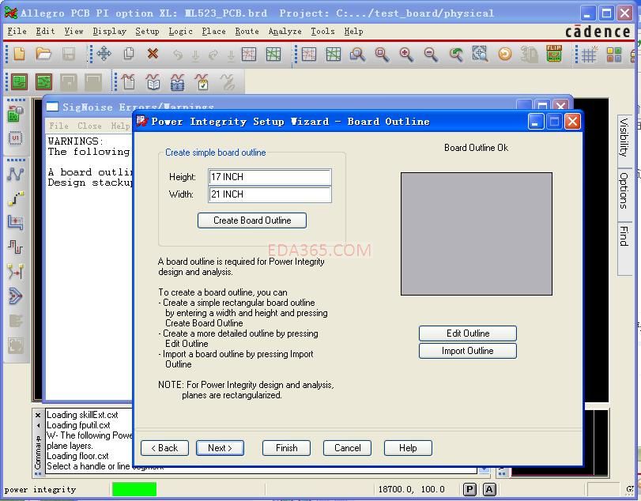Open the Tools menu
The image size is (641, 501).
click(x=322, y=31)
